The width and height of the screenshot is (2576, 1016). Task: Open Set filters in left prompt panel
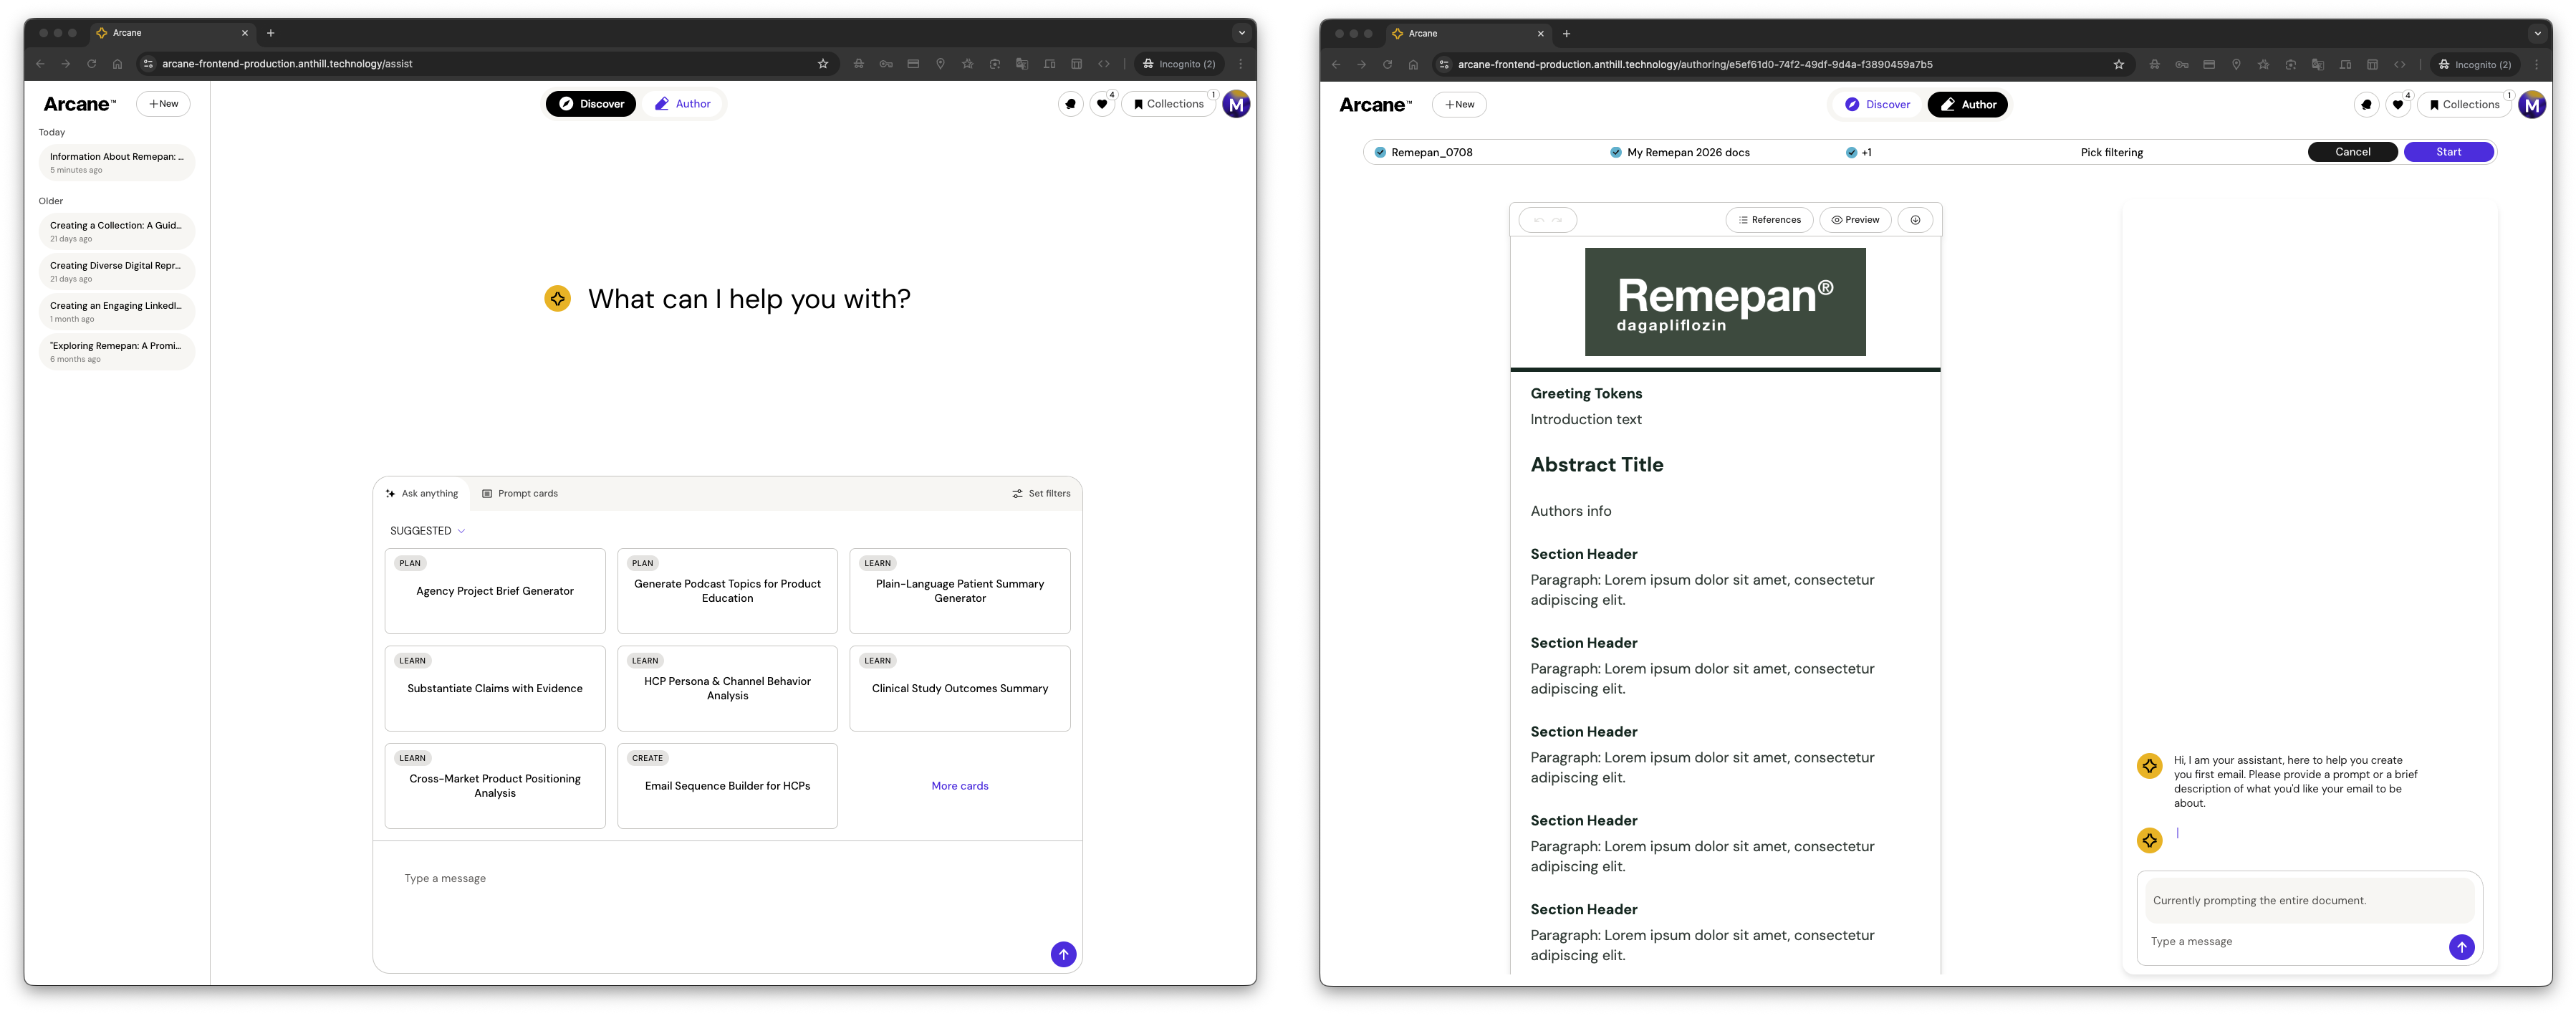1041,494
